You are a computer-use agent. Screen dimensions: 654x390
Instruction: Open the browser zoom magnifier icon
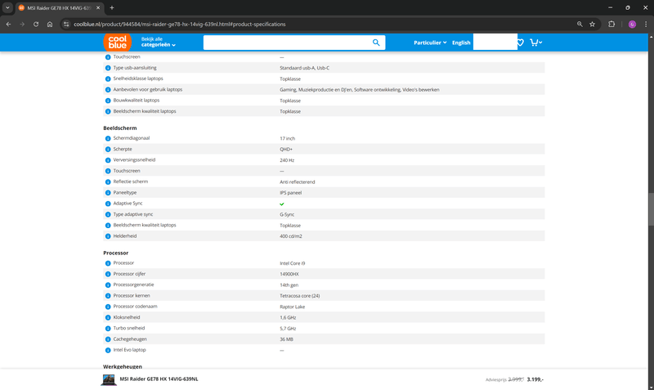(x=580, y=25)
